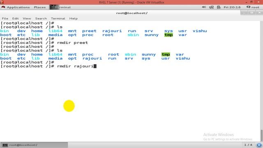This screenshot has height=148, width=263.
Task: Click the network connection icon
Action: point(211,7)
